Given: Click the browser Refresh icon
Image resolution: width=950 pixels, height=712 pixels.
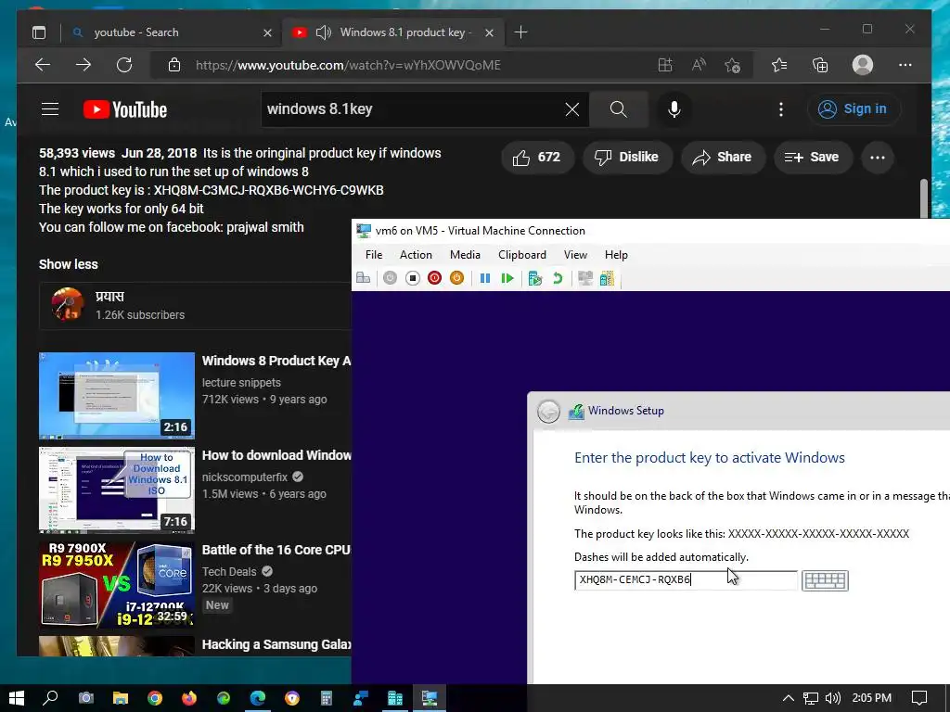Looking at the screenshot, I should click(x=124, y=65).
